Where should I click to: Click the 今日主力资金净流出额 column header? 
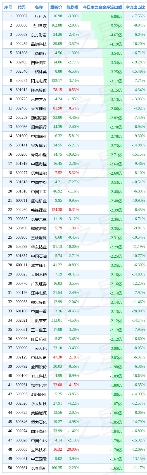tap(102, 7)
